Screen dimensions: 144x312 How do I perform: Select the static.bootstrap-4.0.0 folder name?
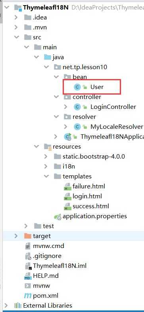tap(94, 157)
